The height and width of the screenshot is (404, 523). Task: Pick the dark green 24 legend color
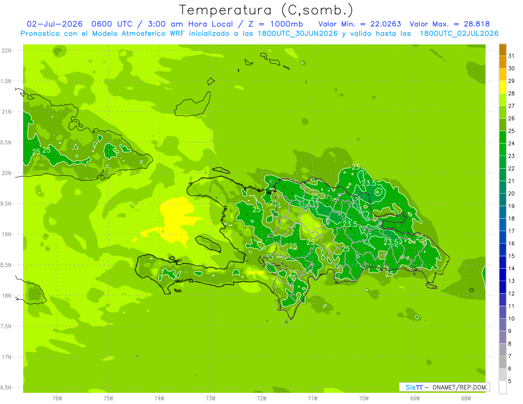coord(503,138)
